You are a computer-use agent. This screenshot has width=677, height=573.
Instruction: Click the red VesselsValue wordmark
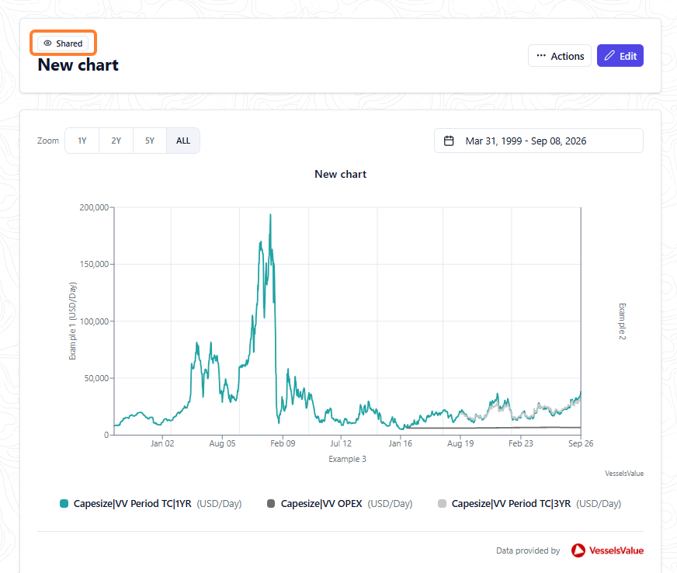616,550
